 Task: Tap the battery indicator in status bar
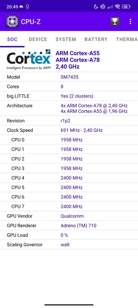click(126, 7)
